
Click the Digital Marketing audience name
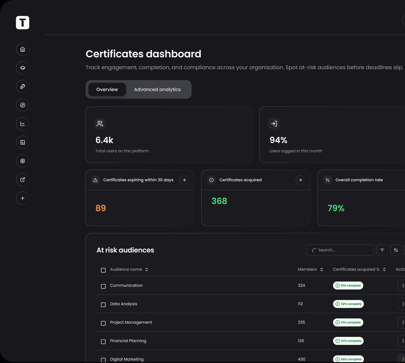pos(127,359)
